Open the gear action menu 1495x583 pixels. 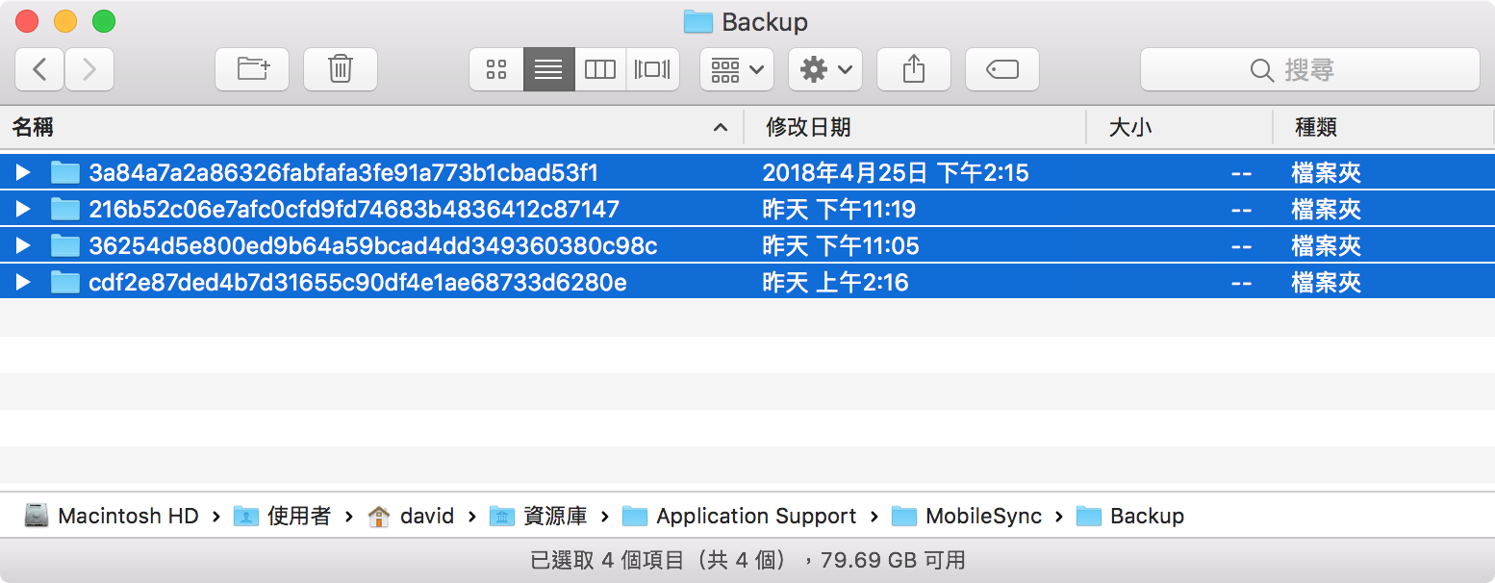(825, 69)
